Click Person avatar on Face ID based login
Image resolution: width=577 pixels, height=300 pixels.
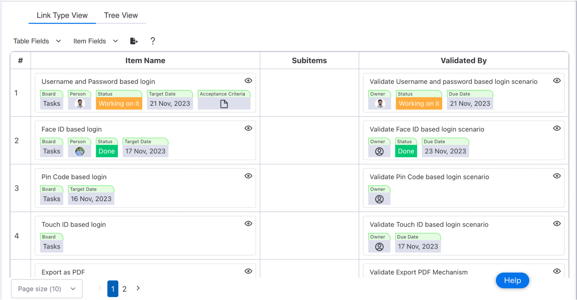click(80, 151)
